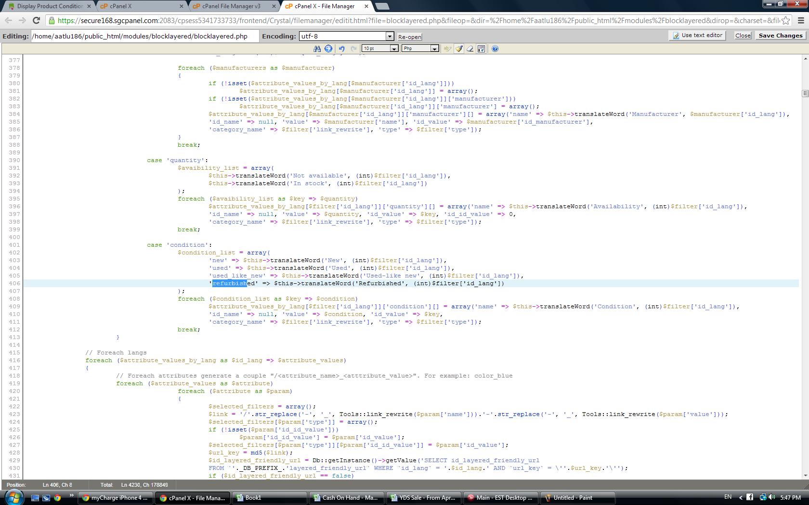Image resolution: width=809 pixels, height=505 pixels.
Task: Open the Chrome menu icon
Action: pyautogui.click(x=801, y=20)
